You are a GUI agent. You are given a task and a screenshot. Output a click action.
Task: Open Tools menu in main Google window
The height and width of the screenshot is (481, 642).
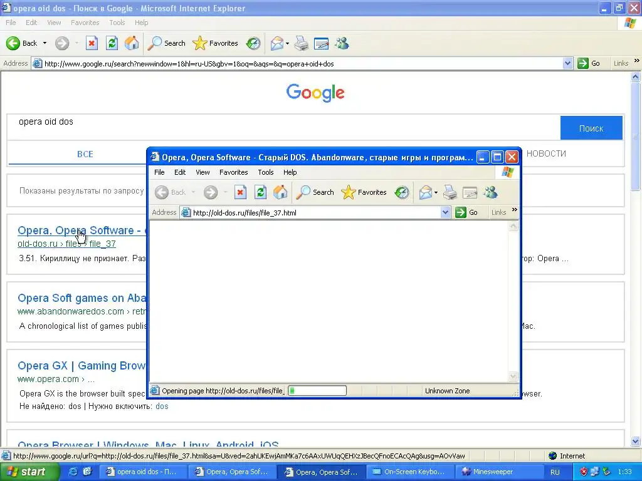point(117,23)
